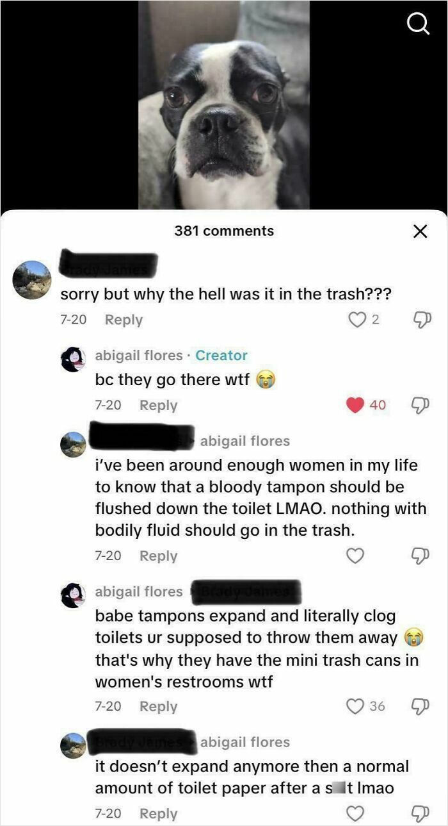Click the empty heart on the flushing comment
448x826 pixels.
click(355, 556)
